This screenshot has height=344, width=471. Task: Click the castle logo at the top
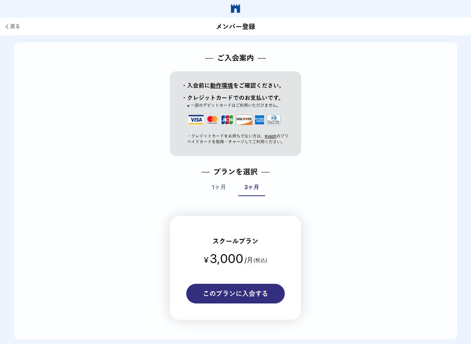click(x=235, y=9)
